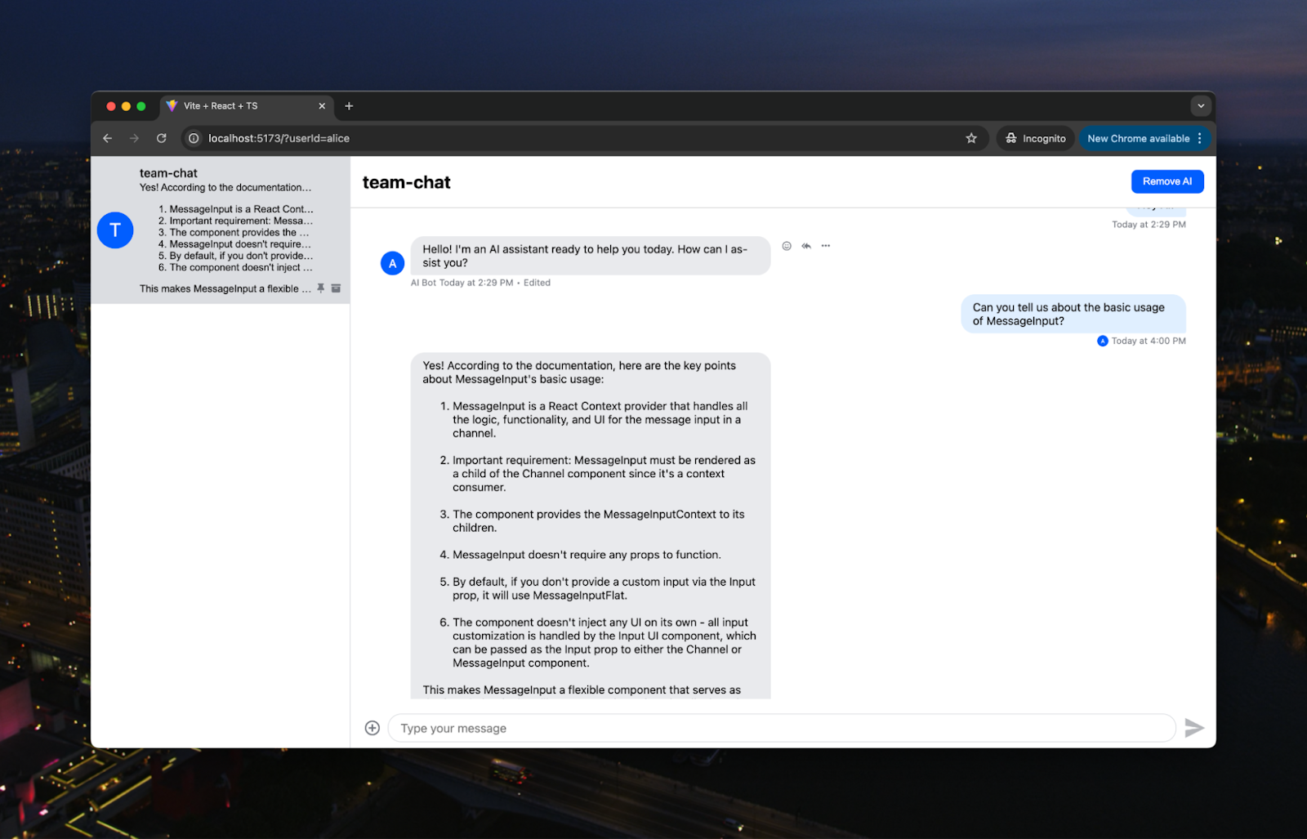The width and height of the screenshot is (1307, 839).
Task: Open site information via the URL info icon
Action: [x=193, y=138]
